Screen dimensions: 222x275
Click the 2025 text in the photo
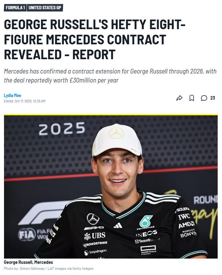62,128
